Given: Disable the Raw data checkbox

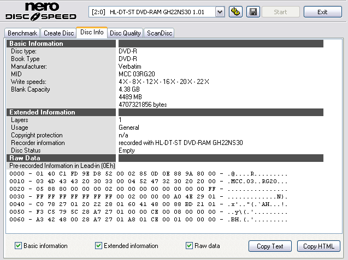Looking at the screenshot, I should click(190, 246).
